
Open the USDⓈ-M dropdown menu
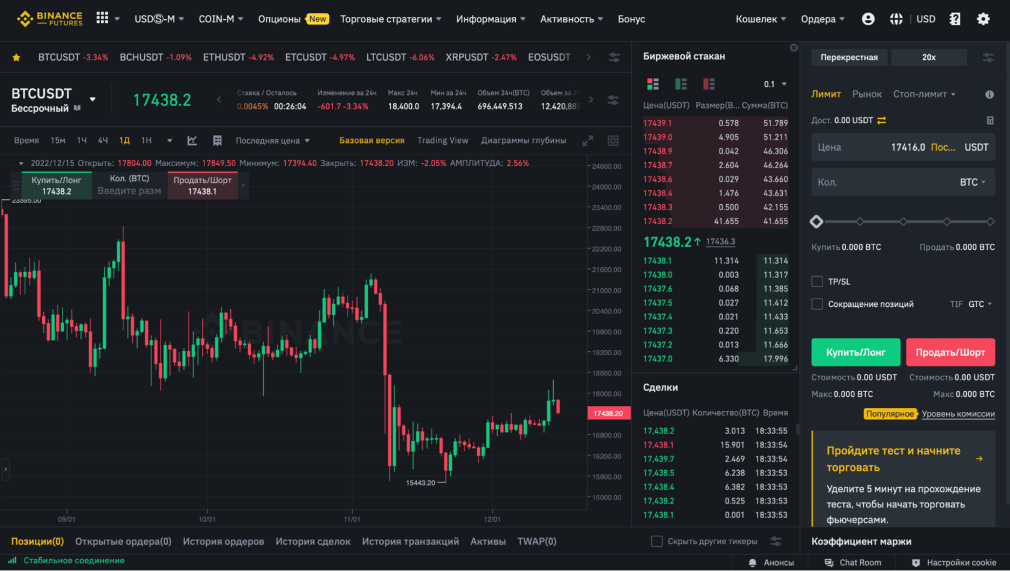159,19
